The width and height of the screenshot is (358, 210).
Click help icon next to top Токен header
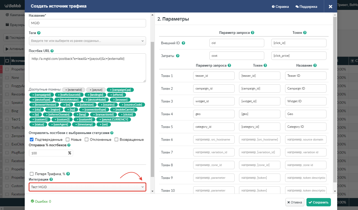point(305,33)
